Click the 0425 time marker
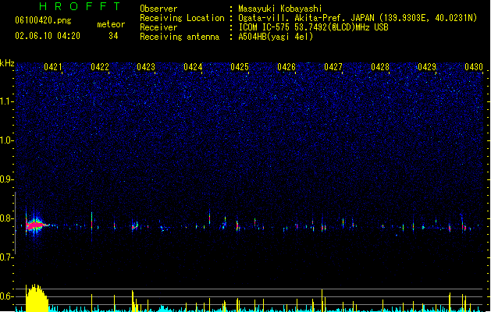Image resolution: width=491 pixels, height=312 pixels. pos(240,67)
